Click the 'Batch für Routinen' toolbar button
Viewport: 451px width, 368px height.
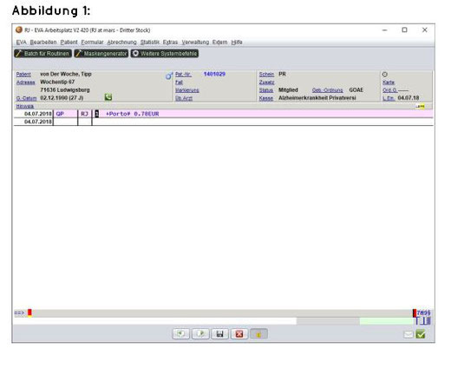tap(42, 54)
